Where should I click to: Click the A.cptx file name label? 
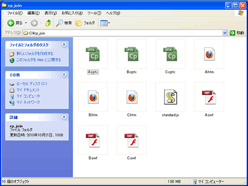[93, 72]
